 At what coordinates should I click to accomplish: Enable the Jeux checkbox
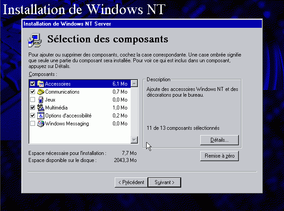coord(33,100)
